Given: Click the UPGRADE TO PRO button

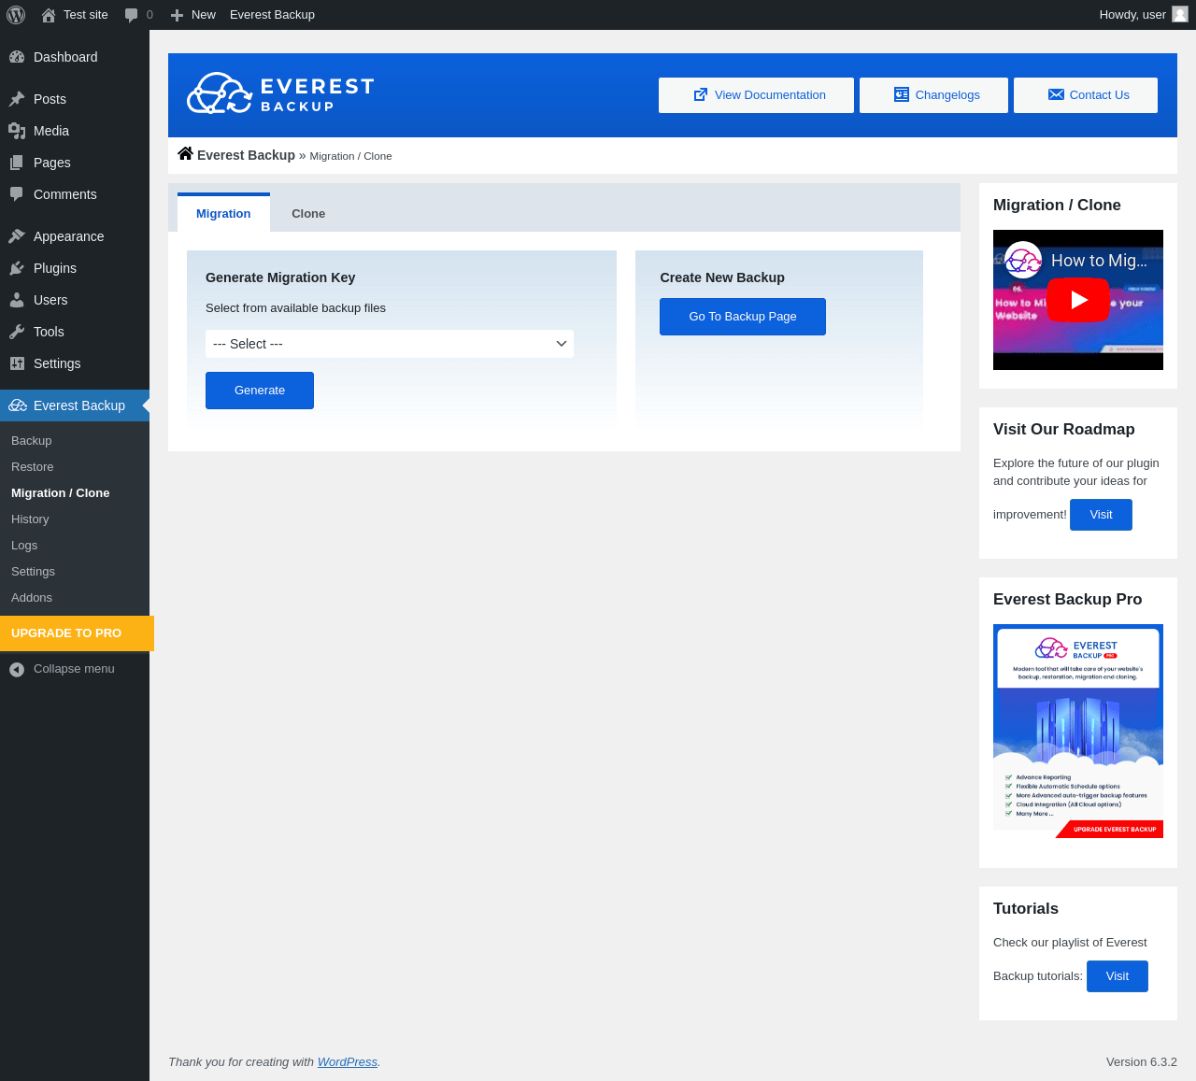Looking at the screenshot, I should coord(77,633).
